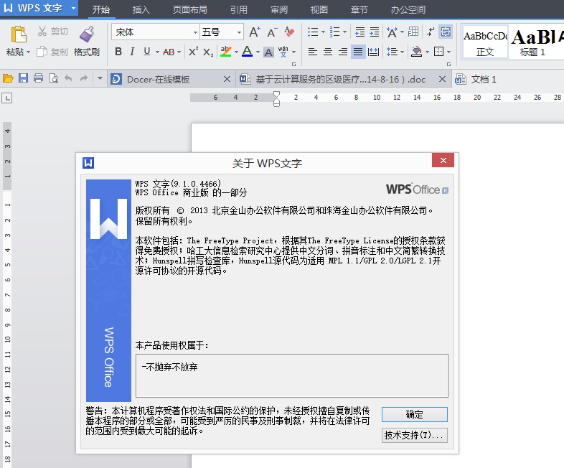Increase paragraph indent
This screenshot has height=468, width=564.
pyautogui.click(x=375, y=32)
